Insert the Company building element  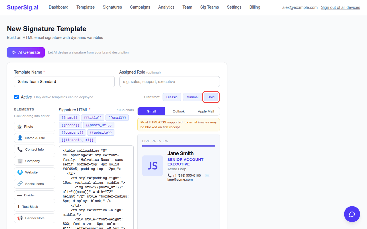click(x=35, y=161)
